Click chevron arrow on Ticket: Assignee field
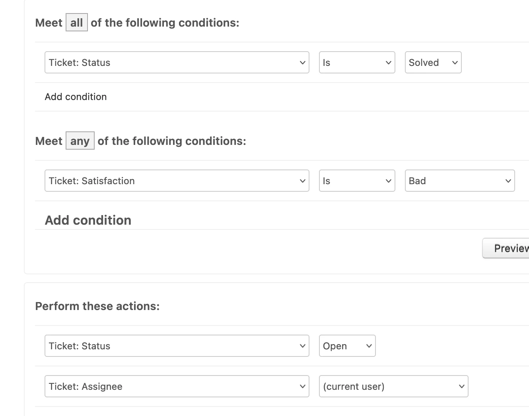The width and height of the screenshot is (529, 416). [302, 387]
